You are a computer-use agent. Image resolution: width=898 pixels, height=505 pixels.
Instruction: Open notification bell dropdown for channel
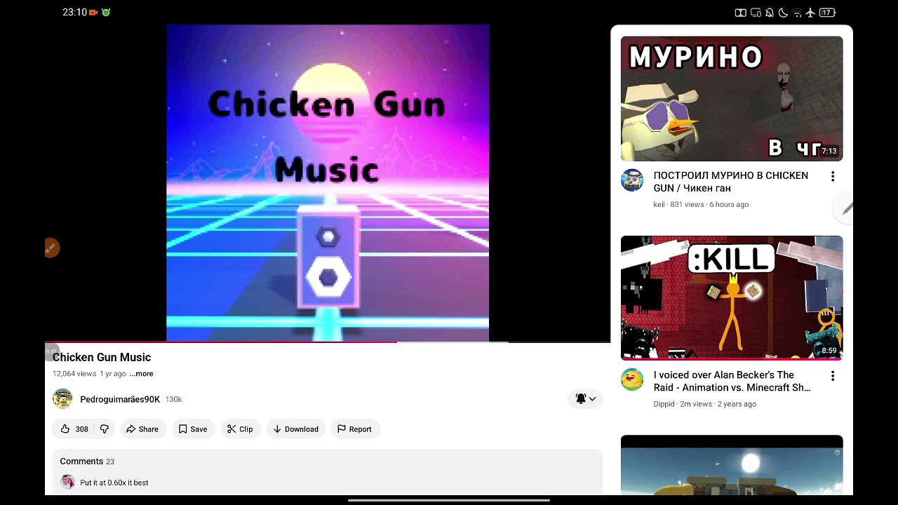(x=585, y=398)
